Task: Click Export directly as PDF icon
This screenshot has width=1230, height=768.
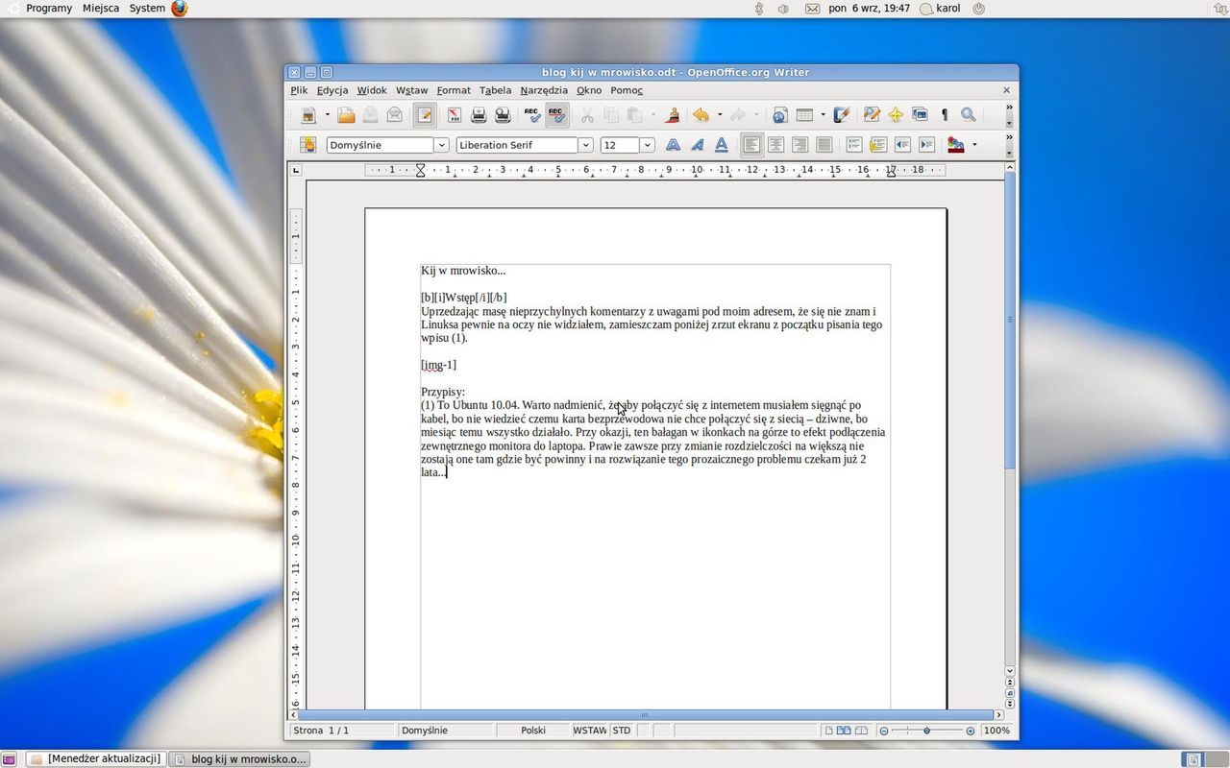Action: click(454, 115)
